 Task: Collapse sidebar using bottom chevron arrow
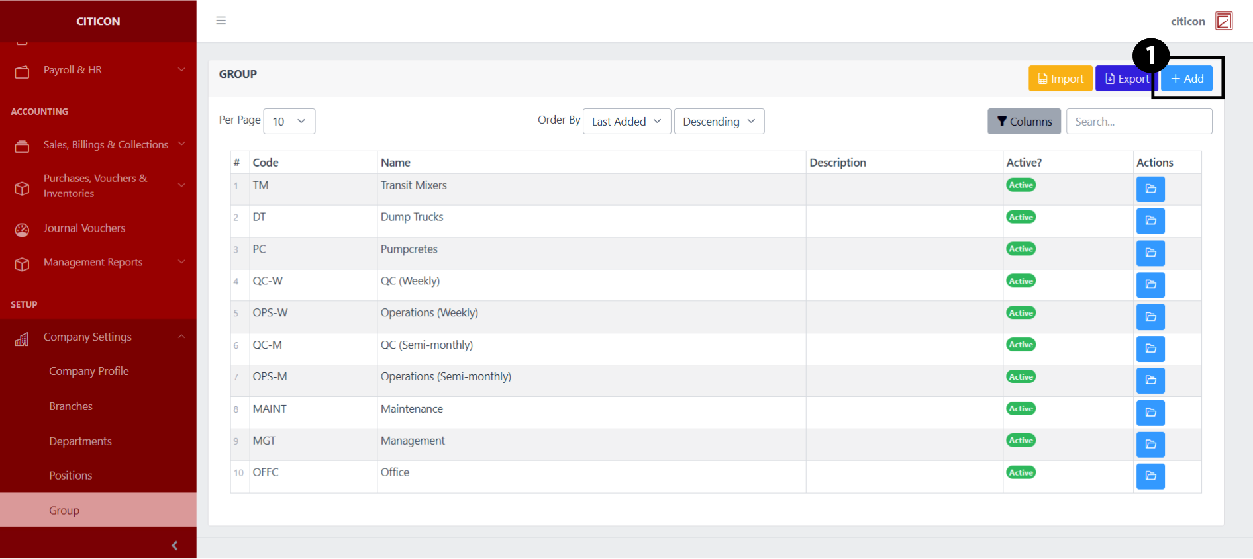[174, 546]
